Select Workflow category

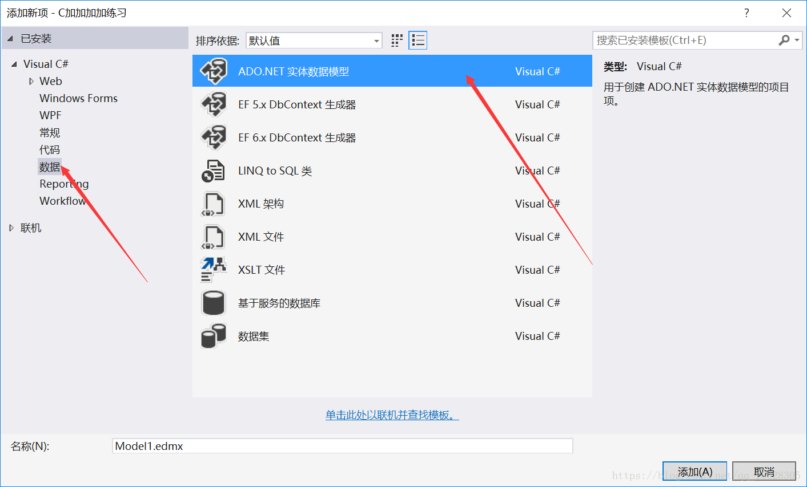63,201
